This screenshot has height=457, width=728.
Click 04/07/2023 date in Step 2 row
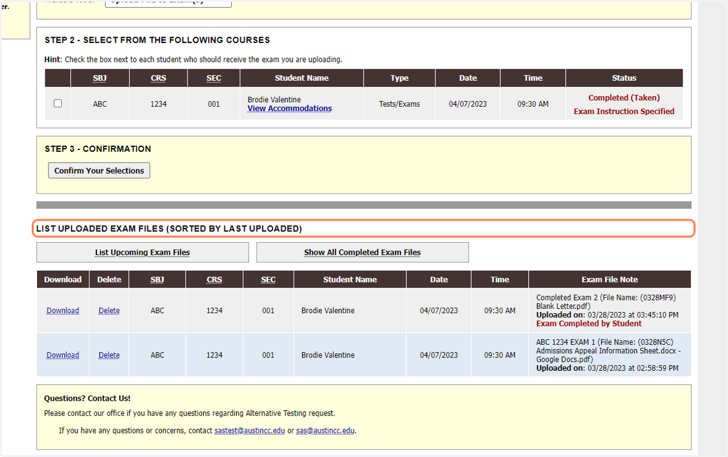click(468, 104)
